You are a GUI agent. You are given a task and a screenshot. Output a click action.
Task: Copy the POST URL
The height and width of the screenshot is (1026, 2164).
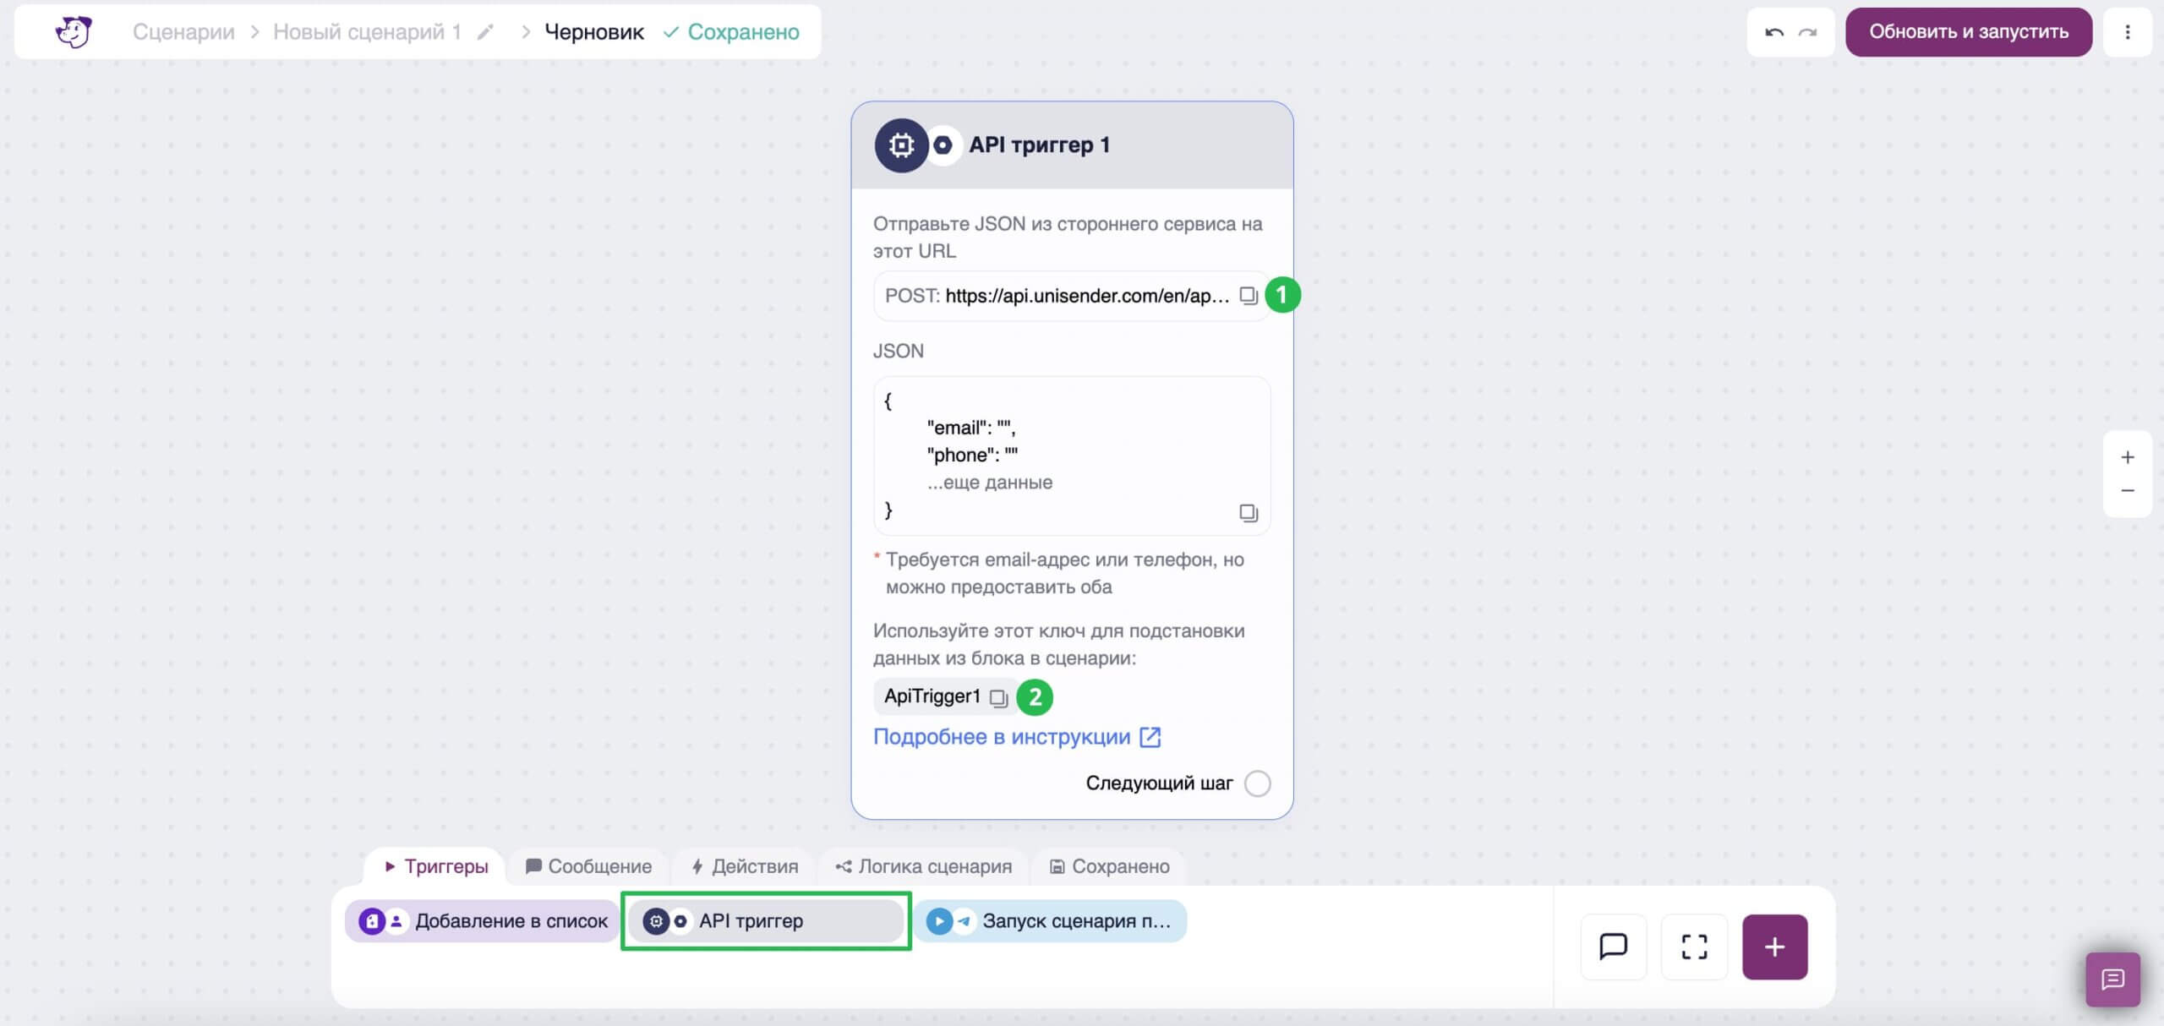pyautogui.click(x=1249, y=296)
